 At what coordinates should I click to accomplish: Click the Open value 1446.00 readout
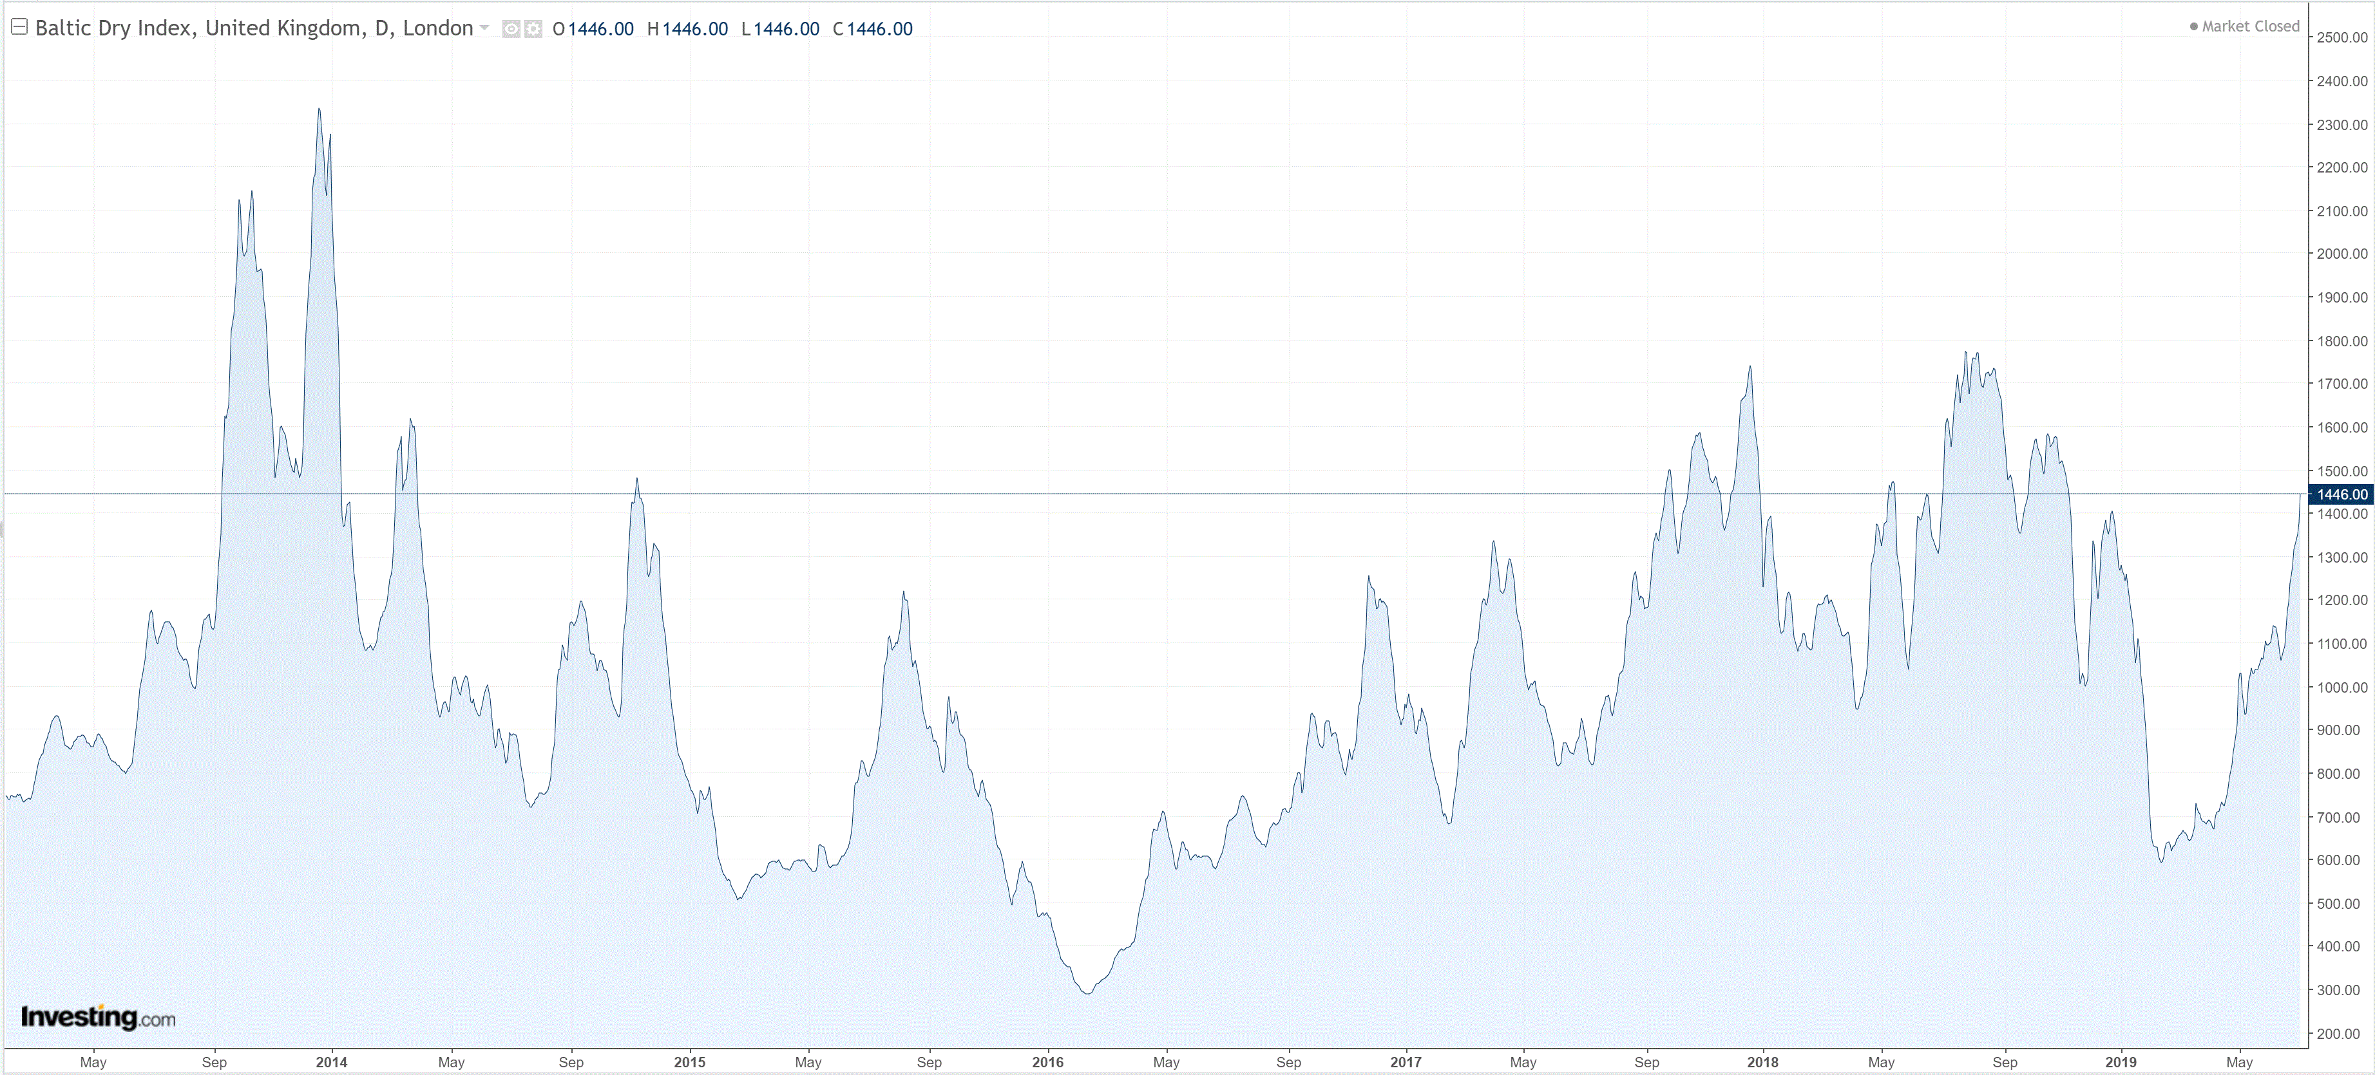tap(600, 28)
